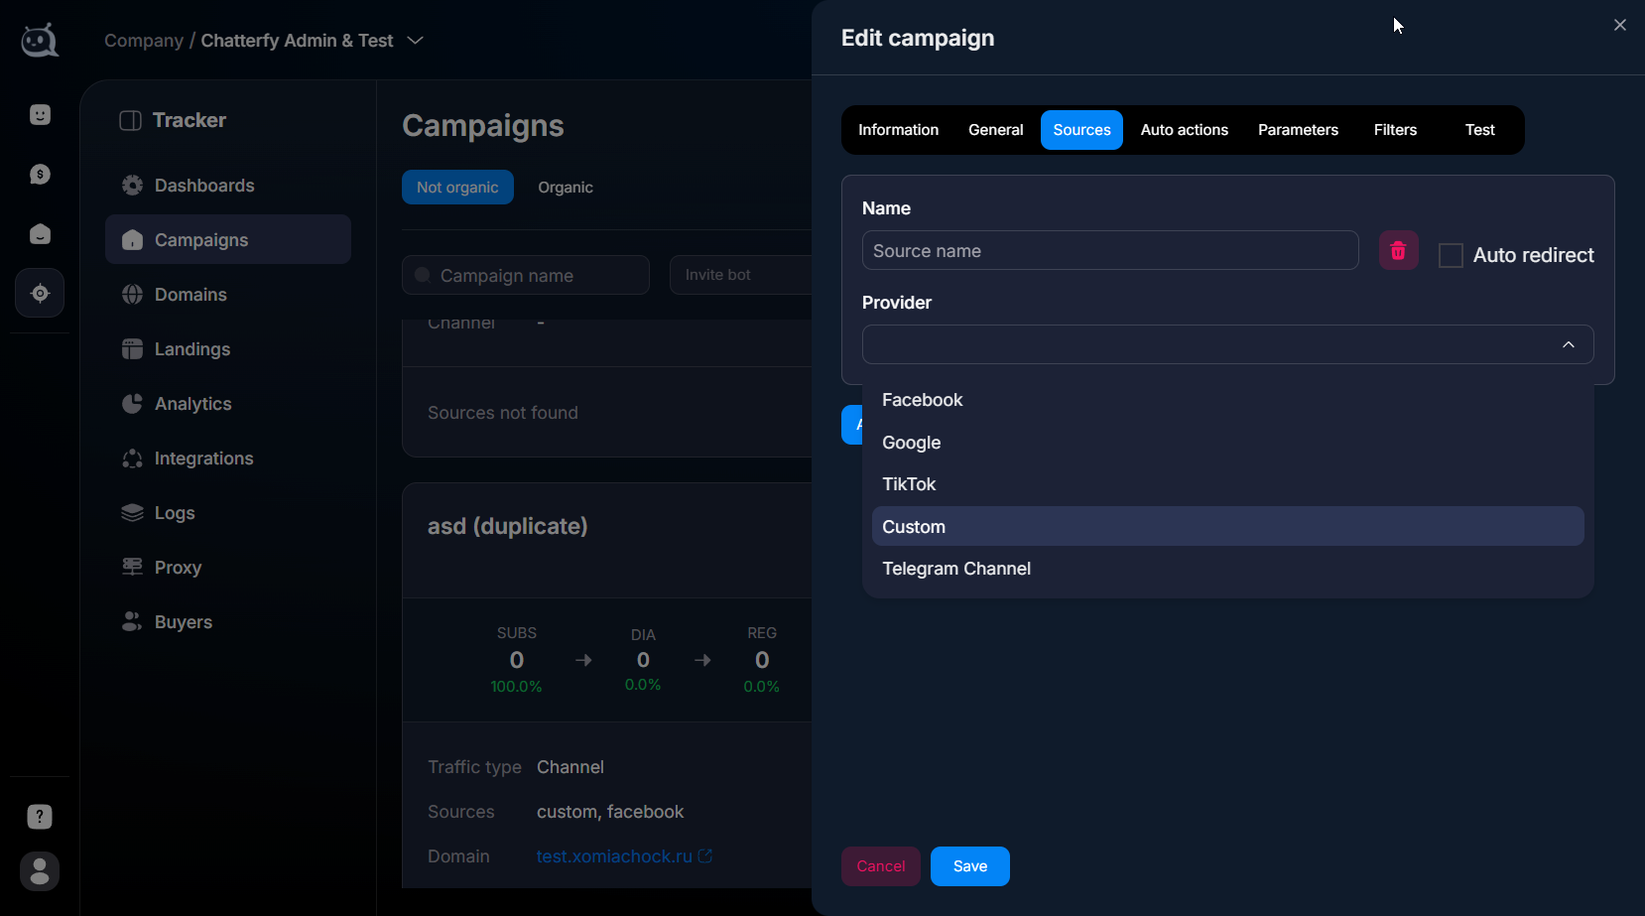Open the billing dollar icon in left rail
This screenshot has width=1645, height=916.
tap(40, 175)
